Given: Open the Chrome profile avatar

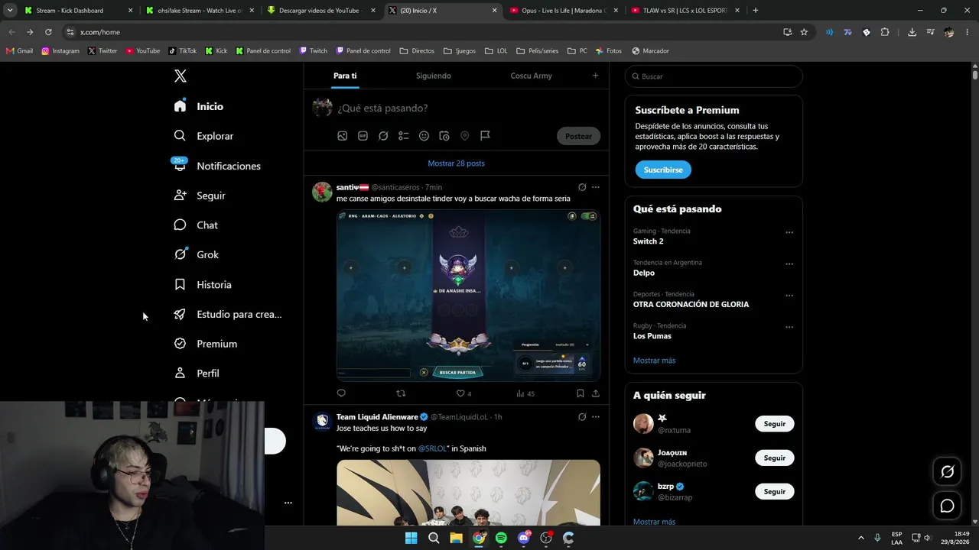Looking at the screenshot, I should point(948,32).
